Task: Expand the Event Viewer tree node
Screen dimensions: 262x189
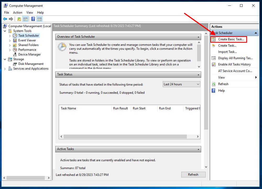Action: (x=10, y=40)
